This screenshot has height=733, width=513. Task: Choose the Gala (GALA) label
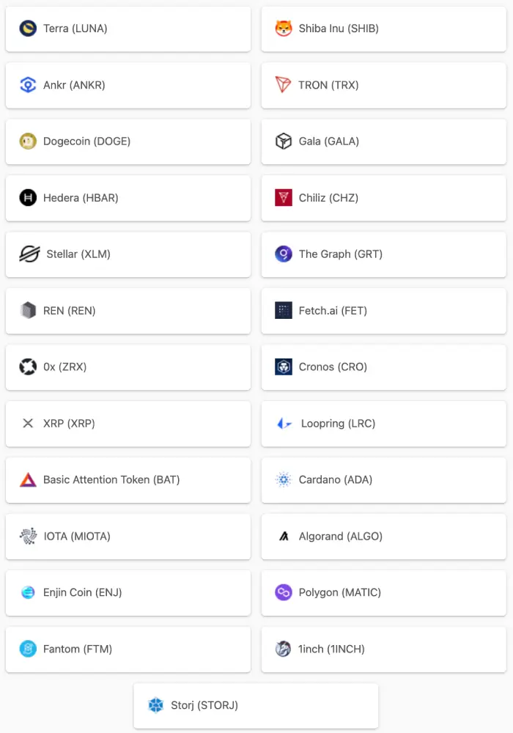[x=329, y=141]
